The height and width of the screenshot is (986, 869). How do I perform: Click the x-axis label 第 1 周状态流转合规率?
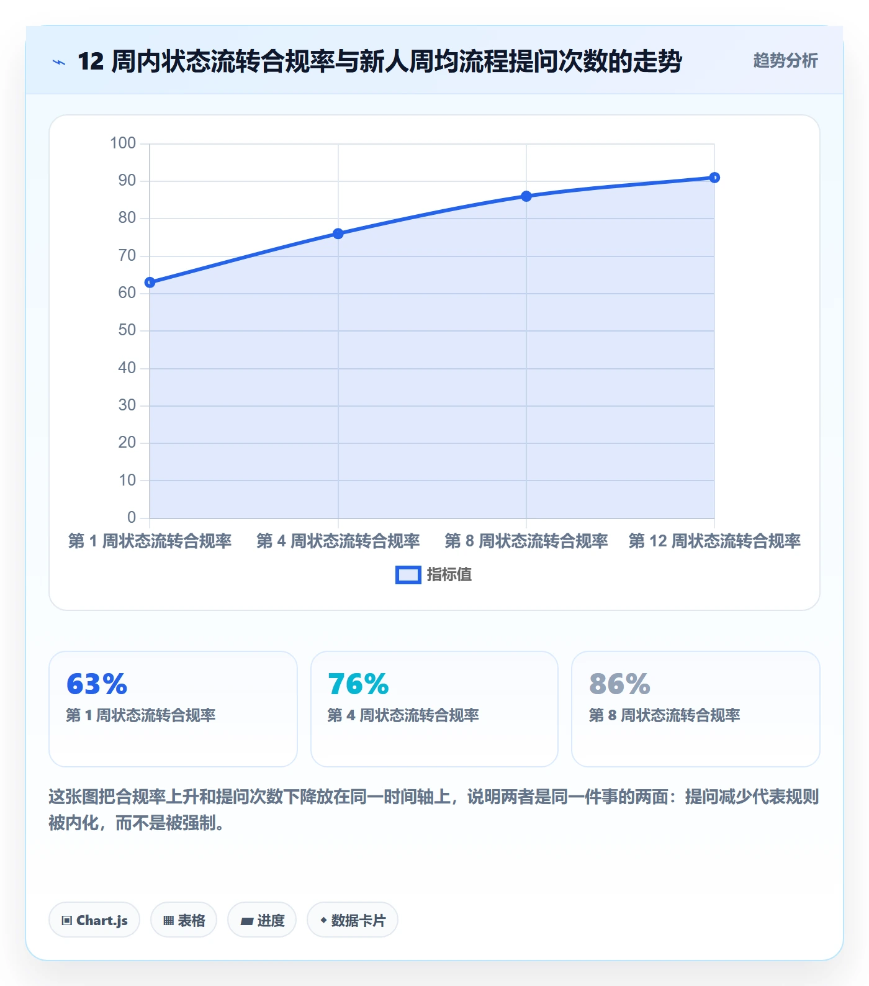coord(150,541)
